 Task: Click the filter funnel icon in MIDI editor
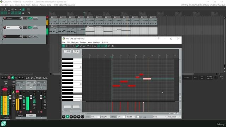click(x=88, y=46)
